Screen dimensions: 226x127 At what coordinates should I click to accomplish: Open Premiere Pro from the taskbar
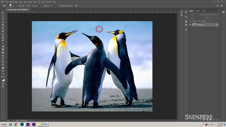tap(34, 125)
